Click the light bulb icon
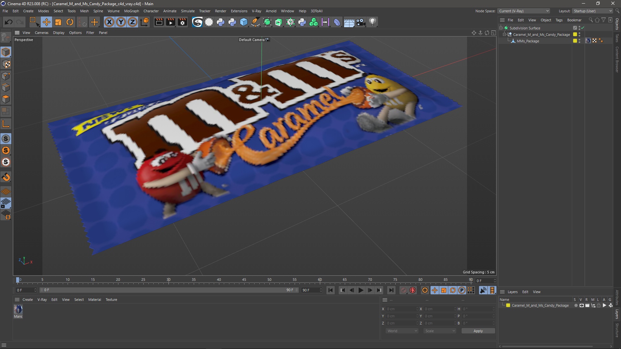 (373, 22)
